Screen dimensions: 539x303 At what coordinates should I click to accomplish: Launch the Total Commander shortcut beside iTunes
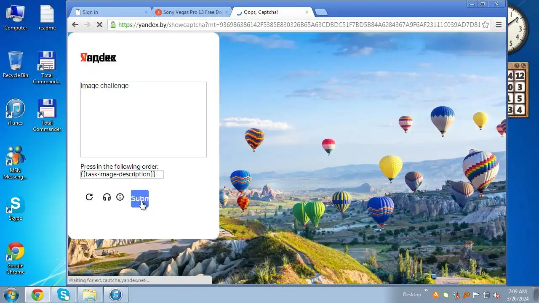47,115
